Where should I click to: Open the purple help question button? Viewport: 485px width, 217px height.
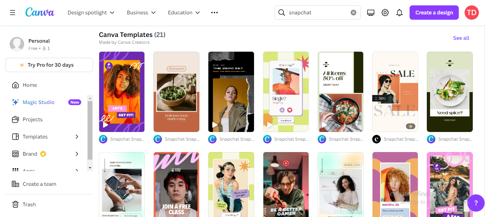476,203
